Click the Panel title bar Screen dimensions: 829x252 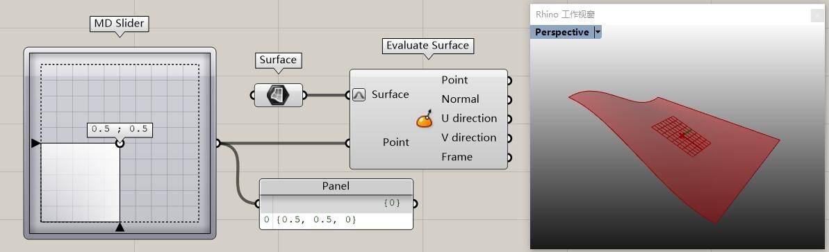point(336,187)
